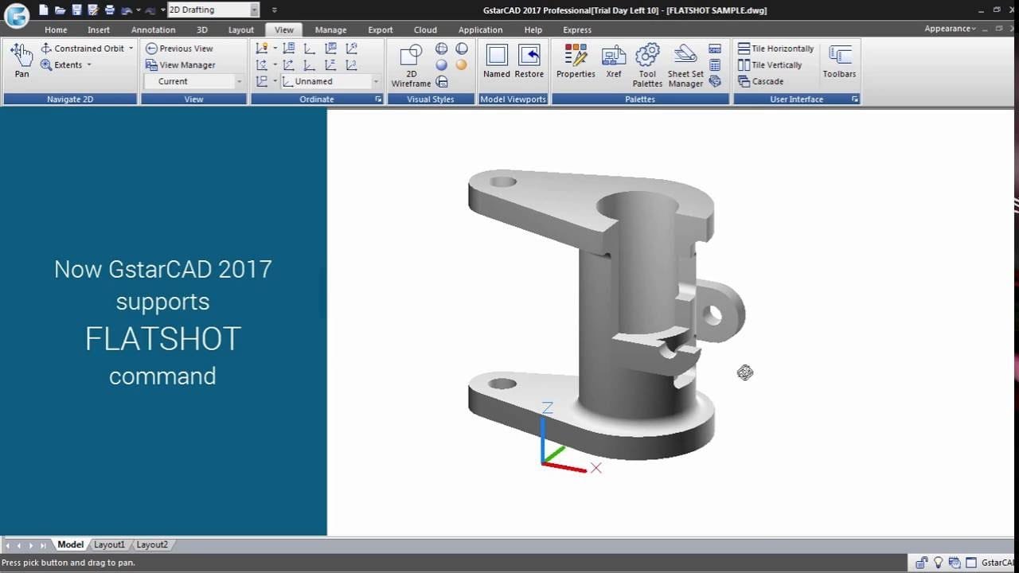Switch to the Layout1 tab

(109, 545)
